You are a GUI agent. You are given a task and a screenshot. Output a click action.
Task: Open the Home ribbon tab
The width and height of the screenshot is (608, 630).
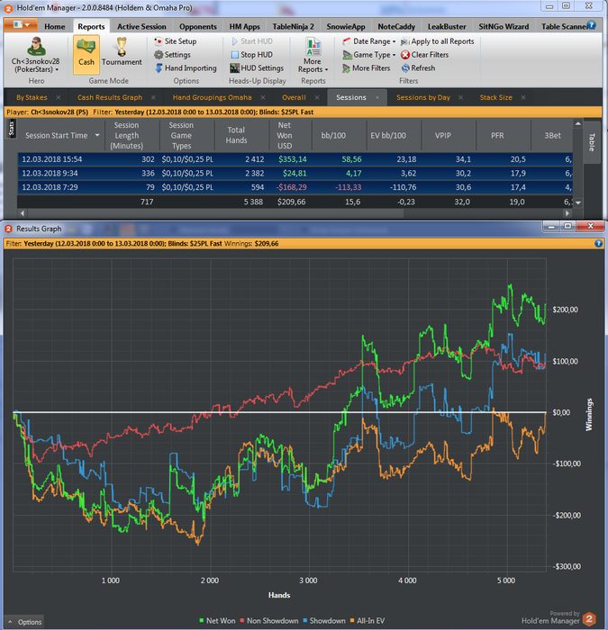pos(55,26)
